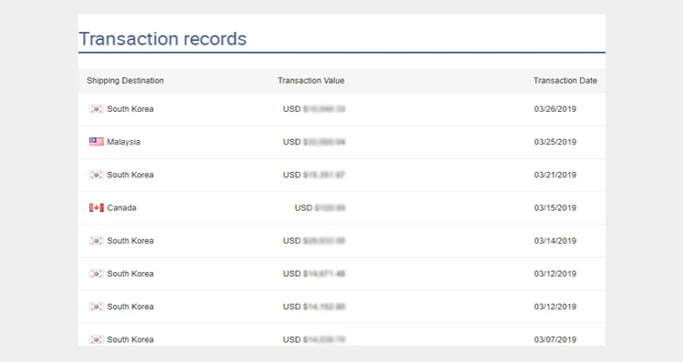Click the date 03/07/2019
Screen dimensions: 683x362
click(x=555, y=339)
